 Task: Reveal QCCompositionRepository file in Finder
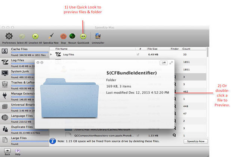174,135
